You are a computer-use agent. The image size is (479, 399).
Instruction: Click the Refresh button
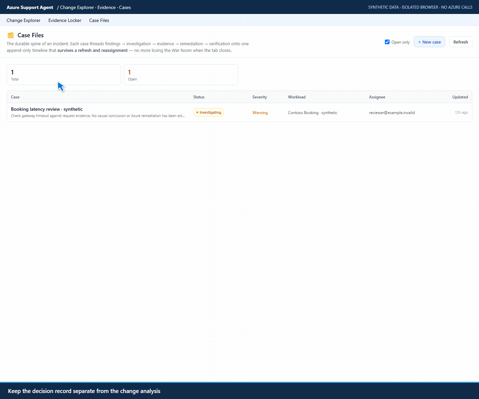click(x=461, y=42)
